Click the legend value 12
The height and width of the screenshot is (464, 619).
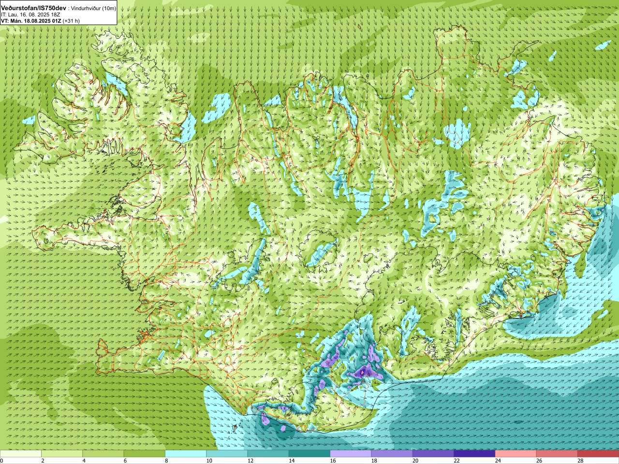[x=251, y=461]
